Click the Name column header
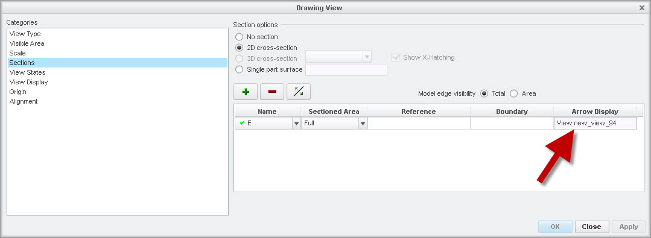Viewport: 651px width, 238px height. 267,111
